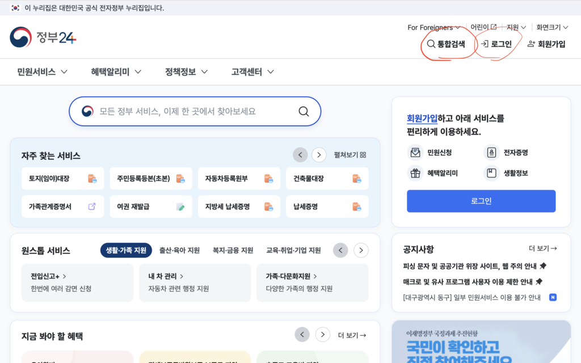Show previous 자주 찾는 서비스 items

[x=300, y=155]
